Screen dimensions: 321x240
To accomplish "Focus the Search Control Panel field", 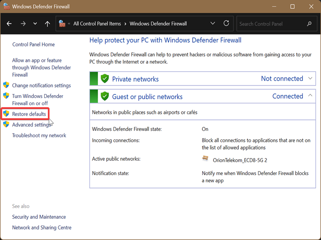I will tap(277, 24).
